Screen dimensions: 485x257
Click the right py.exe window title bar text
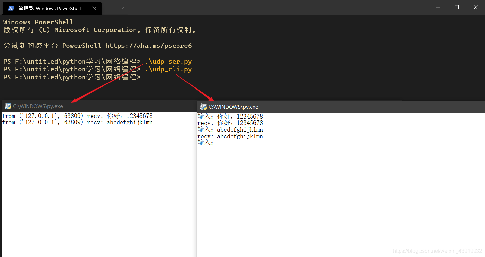point(233,107)
